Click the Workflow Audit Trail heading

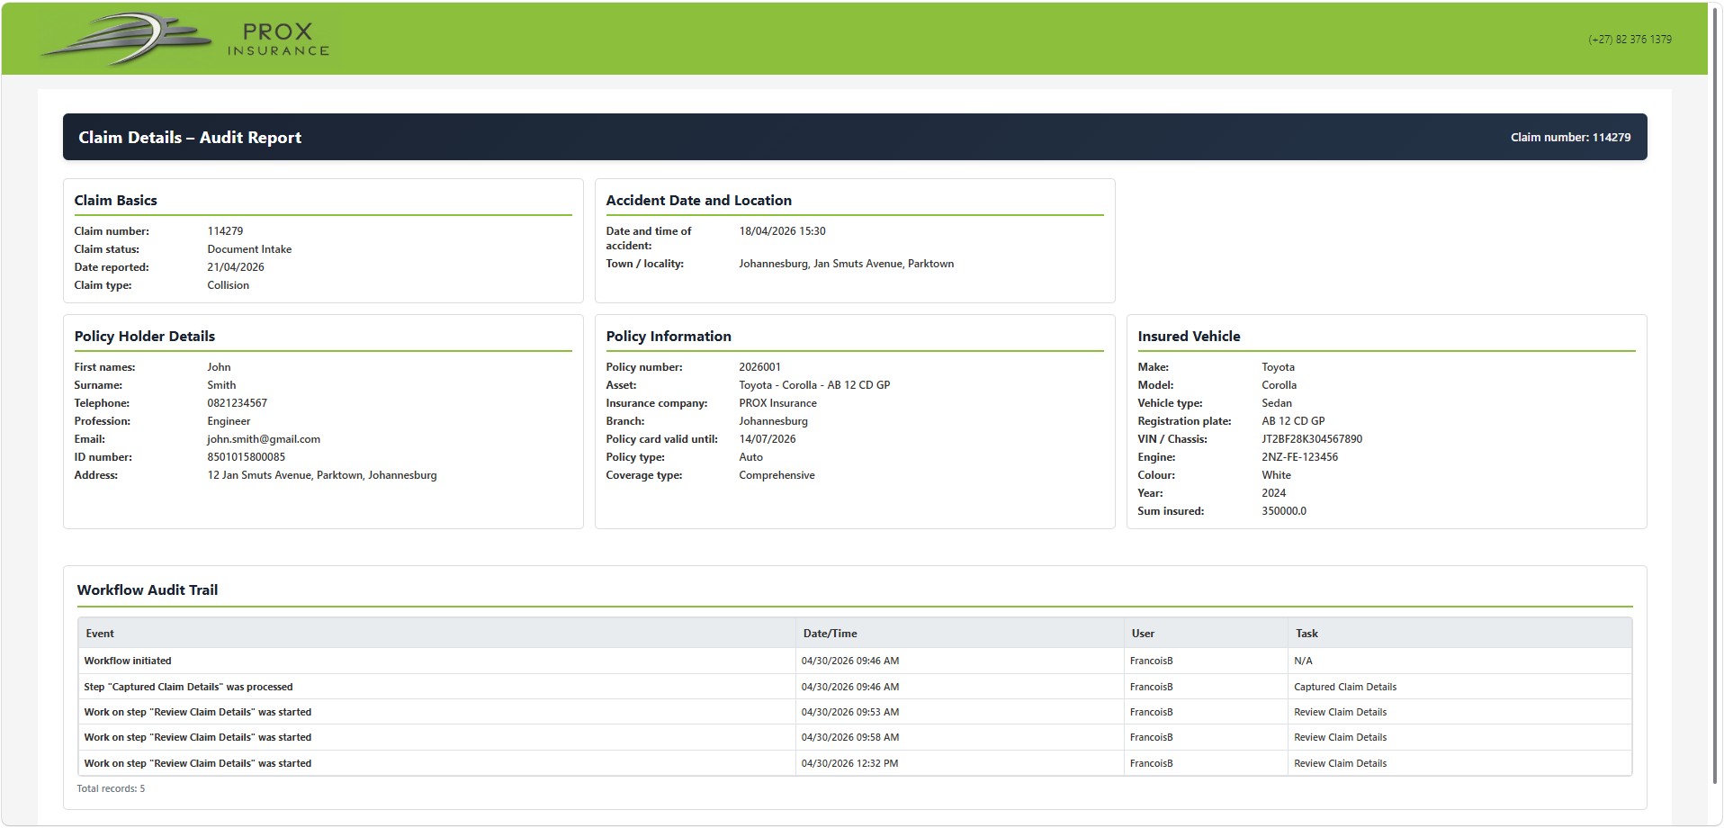click(x=148, y=590)
